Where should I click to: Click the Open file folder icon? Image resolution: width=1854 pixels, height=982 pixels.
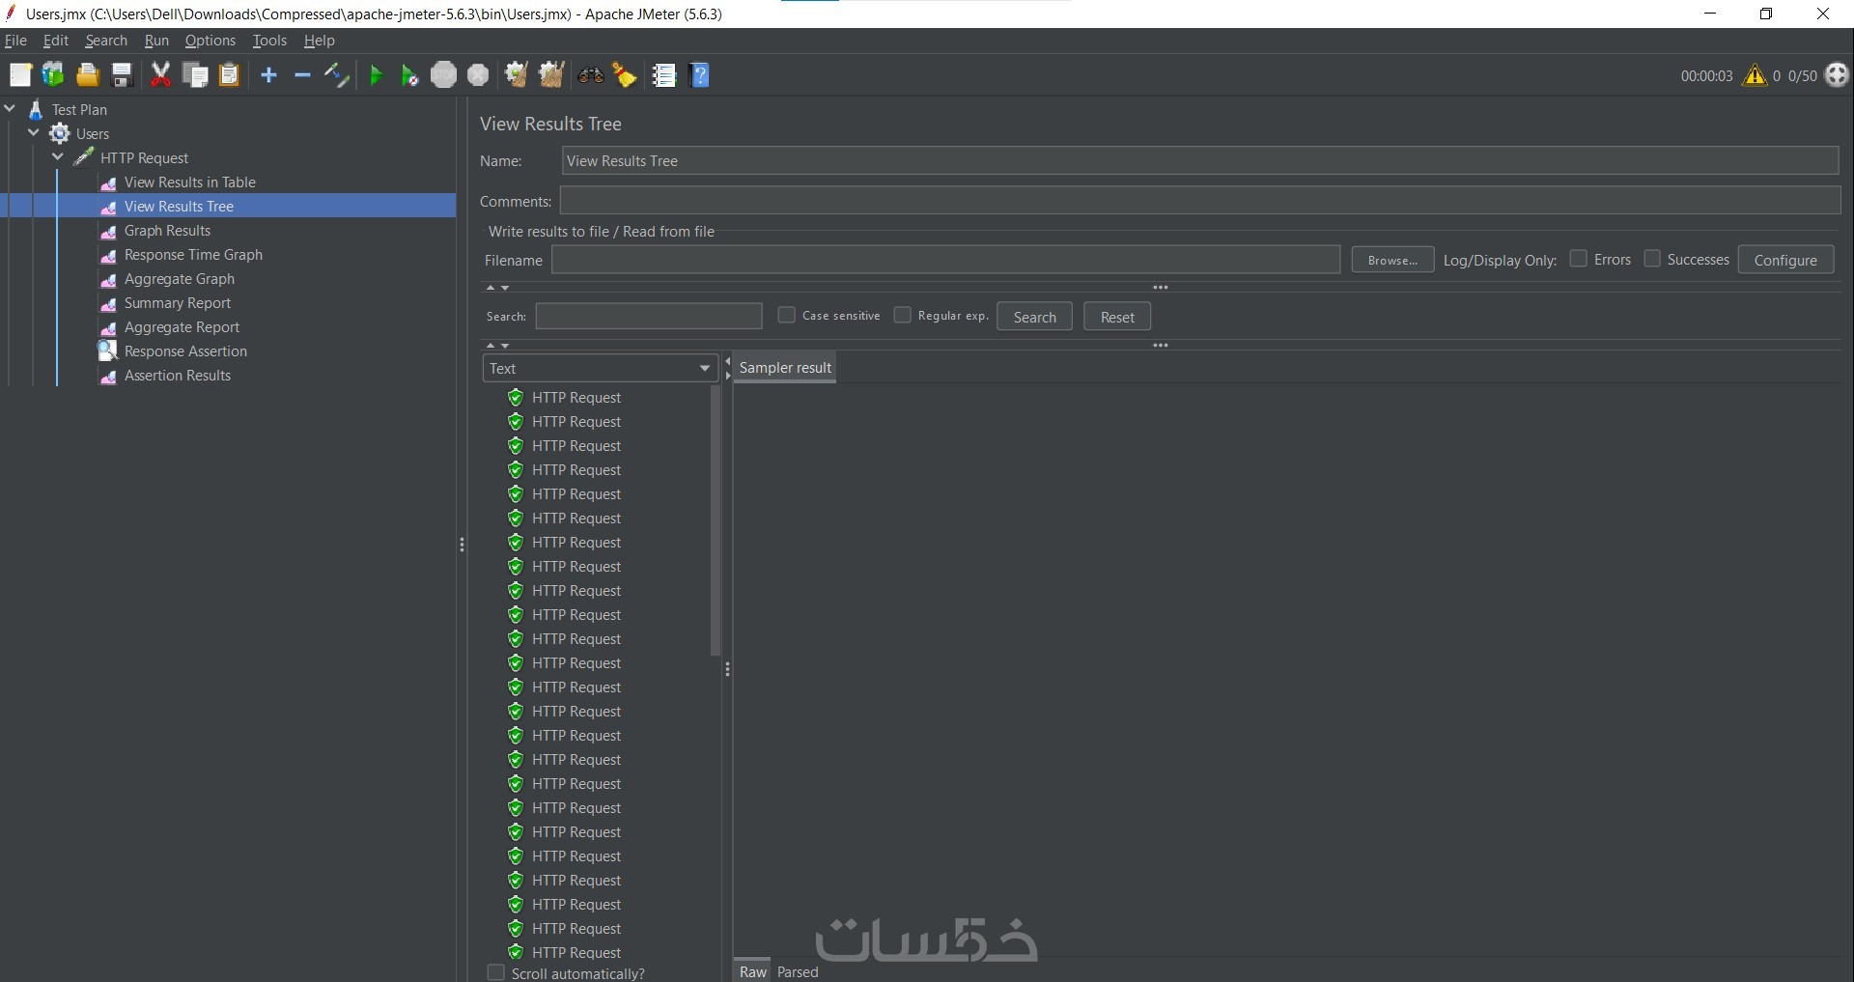point(88,75)
